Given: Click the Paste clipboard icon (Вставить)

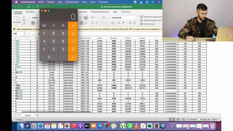Looking at the screenshot, I should point(17,18).
